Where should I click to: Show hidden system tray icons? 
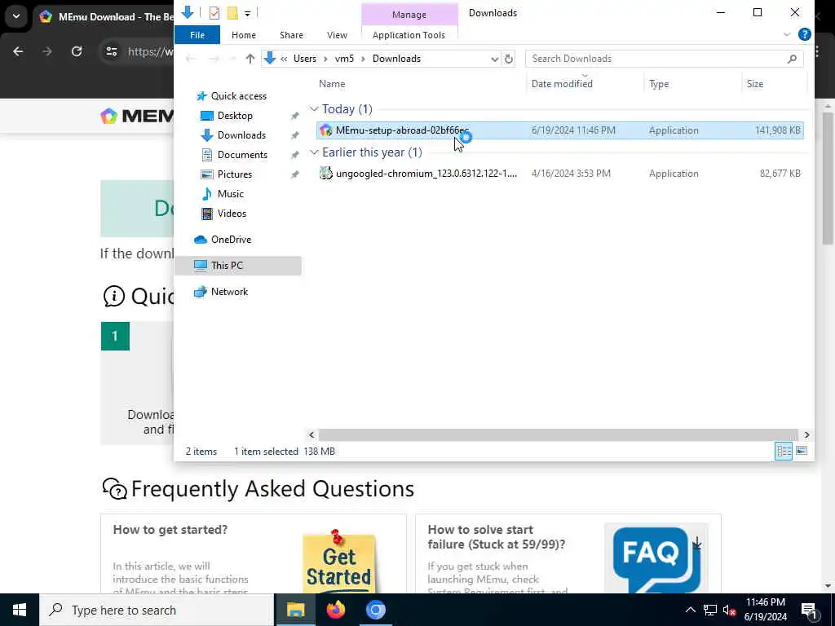click(x=690, y=610)
